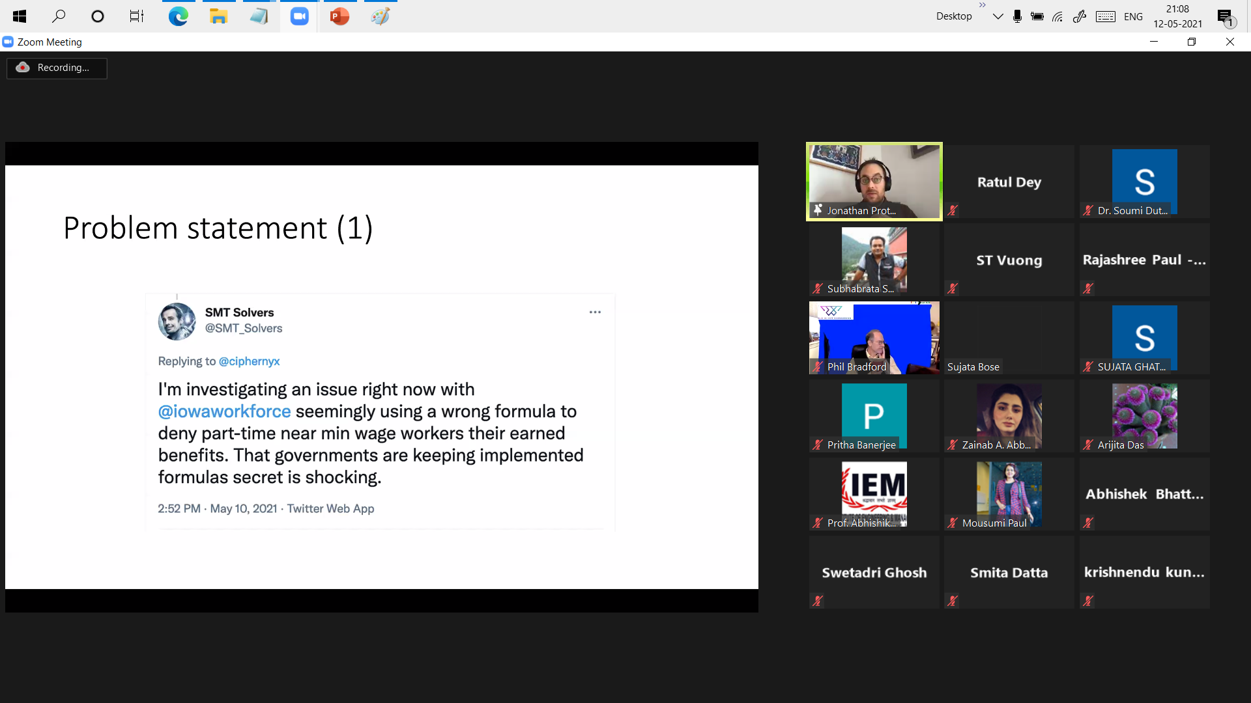Expand the Desktop toolbar double chevron
Viewport: 1251px width, 703px height.
pos(982,5)
